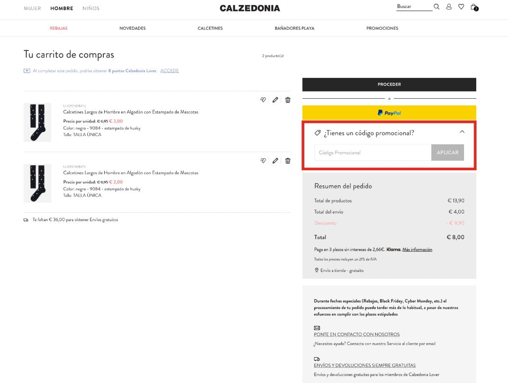
Task: Open Klarna Más información link
Action: coord(417,250)
